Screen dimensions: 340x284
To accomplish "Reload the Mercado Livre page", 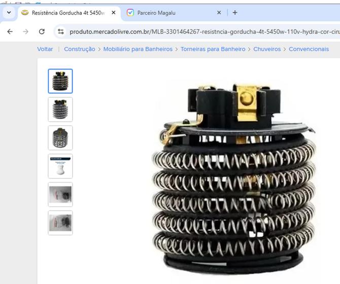I will (x=42, y=31).
